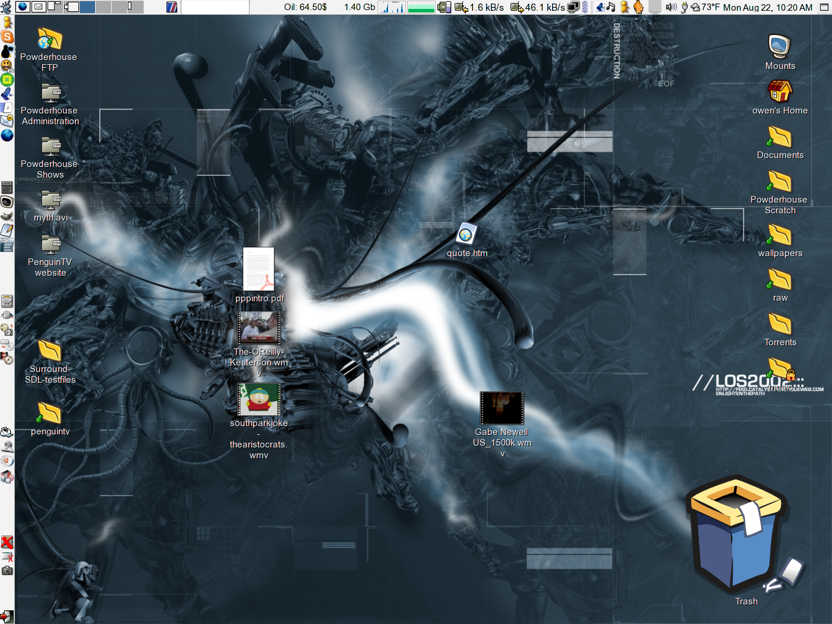832x624 pixels.
Task: Click the log out door icon in side panel
Action: [7, 617]
